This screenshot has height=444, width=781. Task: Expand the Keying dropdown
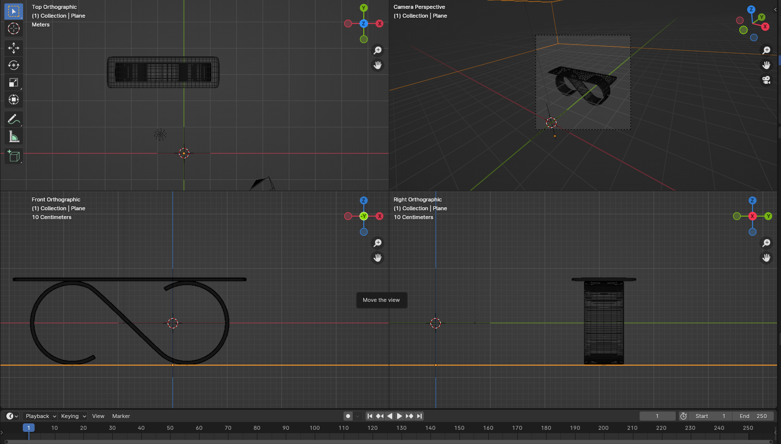click(74, 416)
